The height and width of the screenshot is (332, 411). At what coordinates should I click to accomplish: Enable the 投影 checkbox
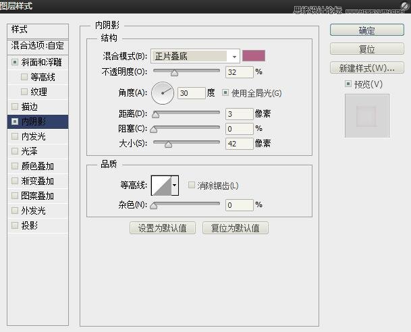[x=15, y=225]
